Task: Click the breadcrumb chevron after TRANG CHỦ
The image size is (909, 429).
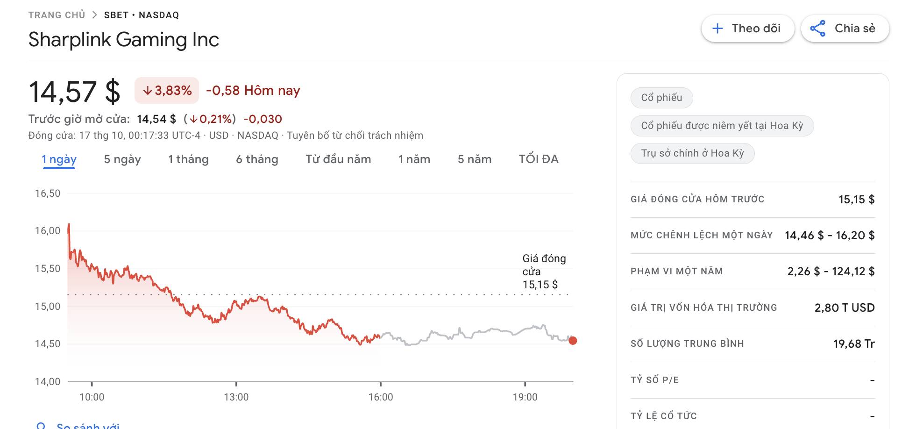Action: pyautogui.click(x=95, y=15)
